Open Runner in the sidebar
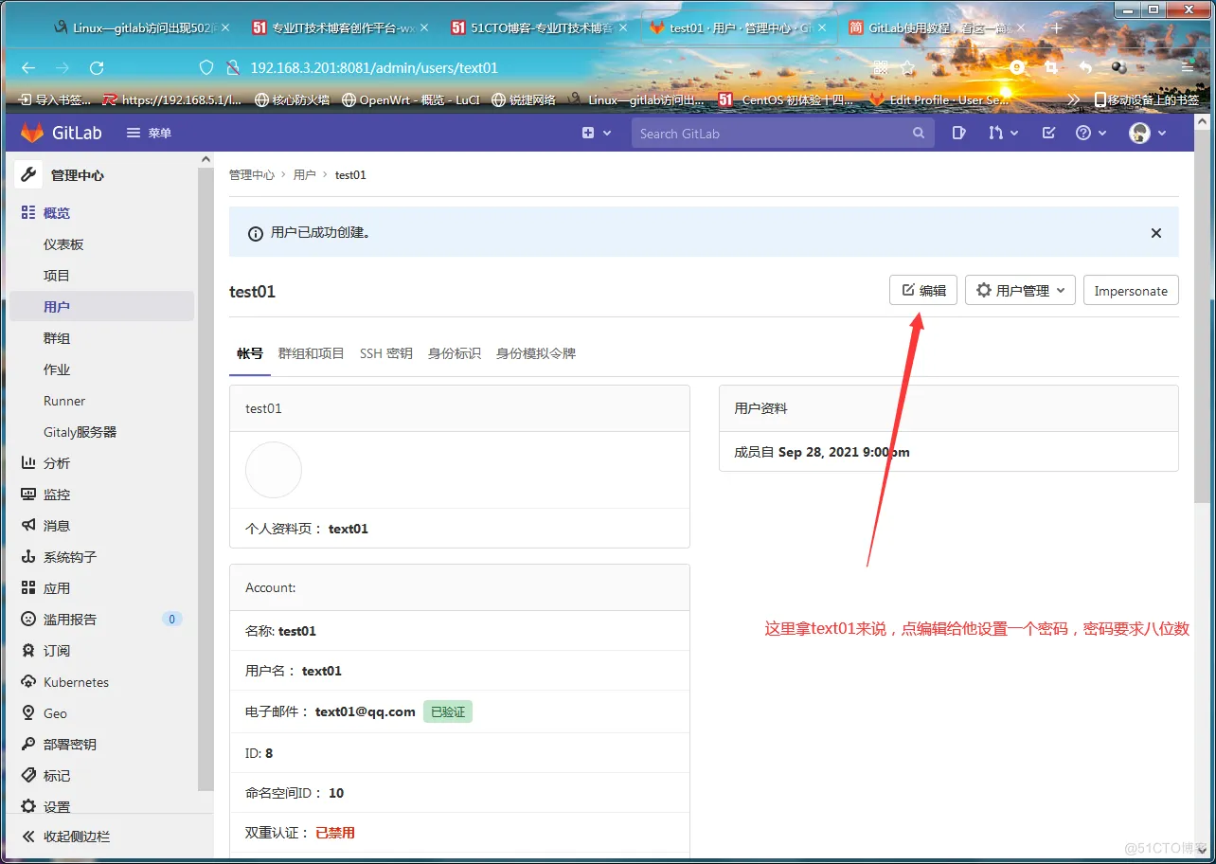The height and width of the screenshot is (864, 1216). tap(64, 401)
